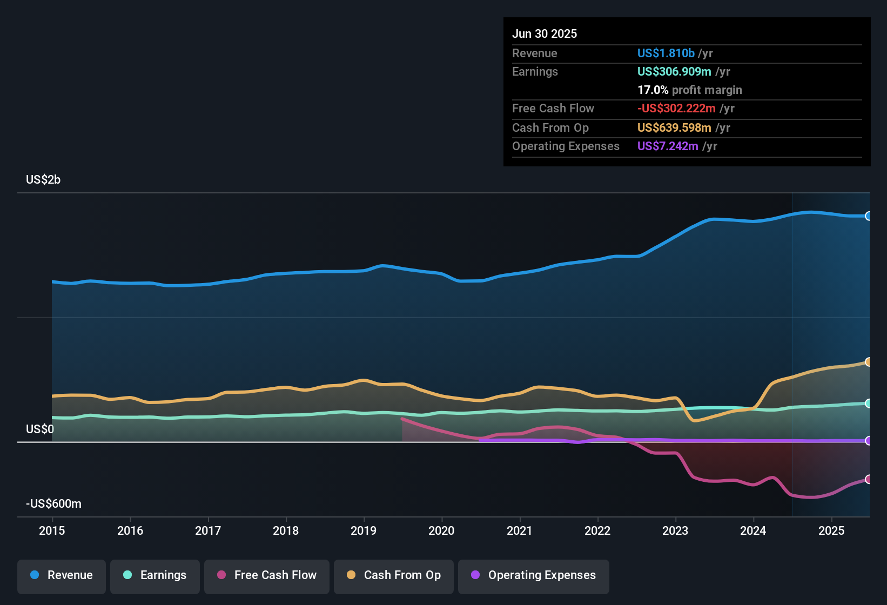Click the 2025 x-axis label
The height and width of the screenshot is (605, 887).
[x=831, y=531]
